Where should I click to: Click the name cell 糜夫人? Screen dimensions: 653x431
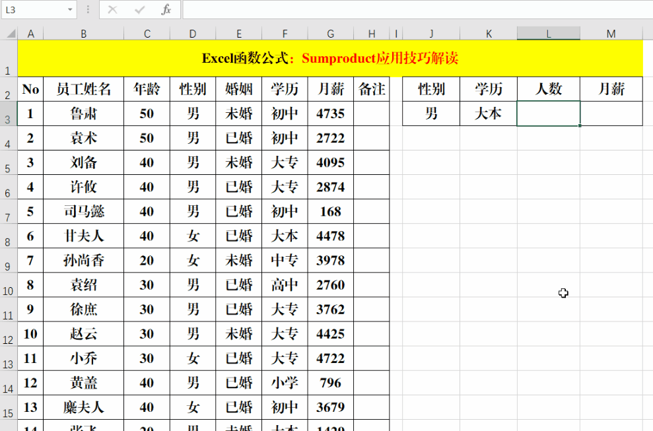point(84,407)
